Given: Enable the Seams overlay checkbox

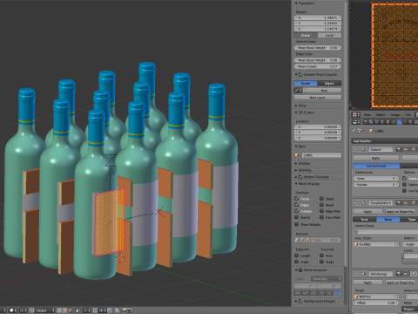Looking at the screenshot, I should tap(297, 217).
